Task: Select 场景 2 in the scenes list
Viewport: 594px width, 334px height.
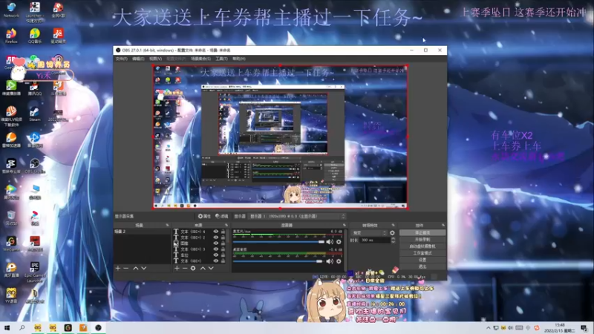Action: click(142, 232)
